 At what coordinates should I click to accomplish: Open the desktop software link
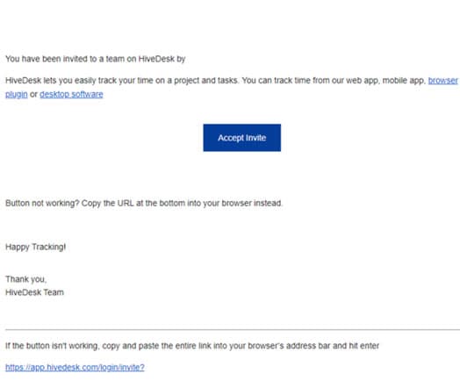pyautogui.click(x=71, y=95)
